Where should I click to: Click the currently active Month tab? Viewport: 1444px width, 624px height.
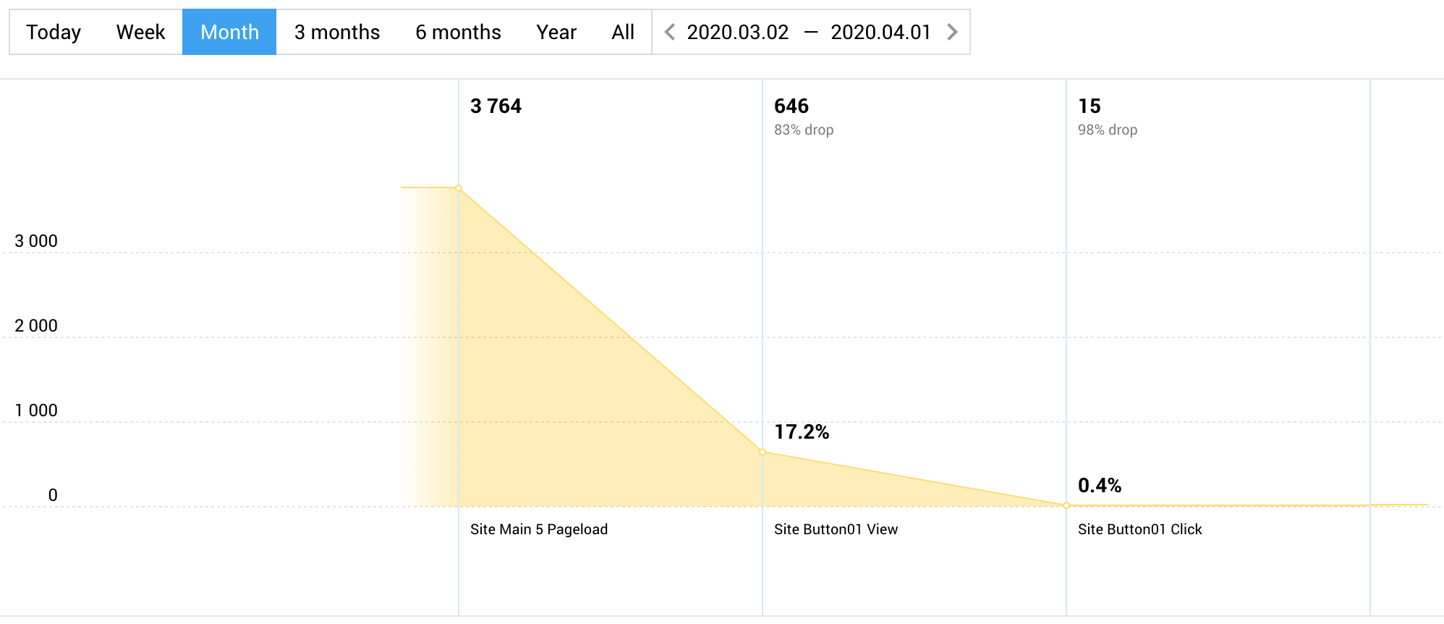[229, 32]
